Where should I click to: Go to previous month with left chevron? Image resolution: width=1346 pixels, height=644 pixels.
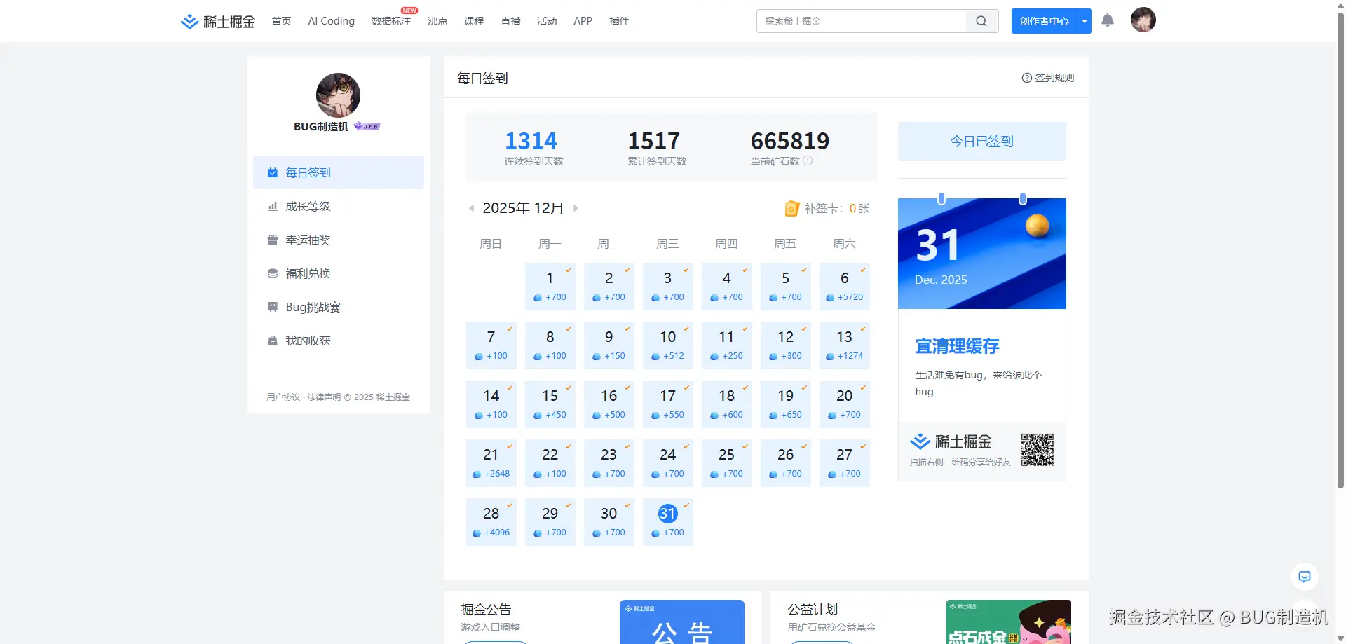471,208
